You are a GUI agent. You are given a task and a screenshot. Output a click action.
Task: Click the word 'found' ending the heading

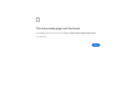(76, 28)
